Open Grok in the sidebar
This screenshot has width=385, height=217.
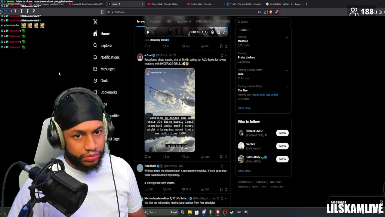[x=100, y=80]
